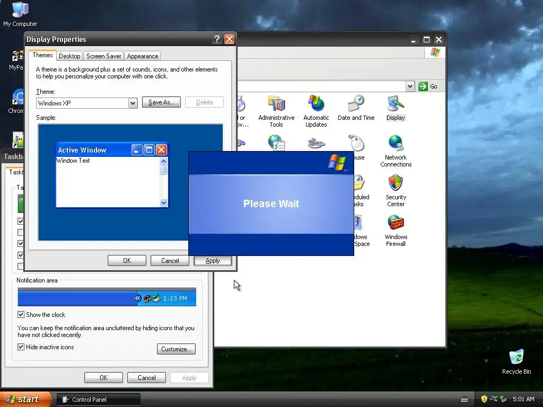Open Security Center icon
Screen dimensions: 543x407
396,190
